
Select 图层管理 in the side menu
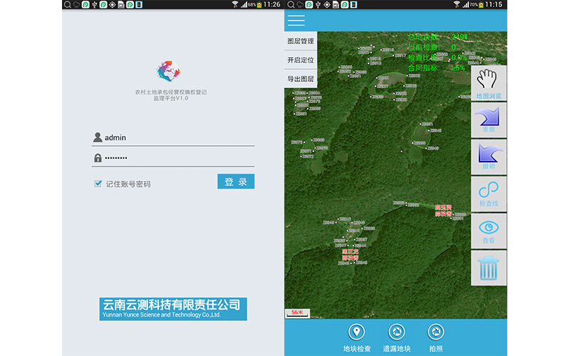coord(300,41)
